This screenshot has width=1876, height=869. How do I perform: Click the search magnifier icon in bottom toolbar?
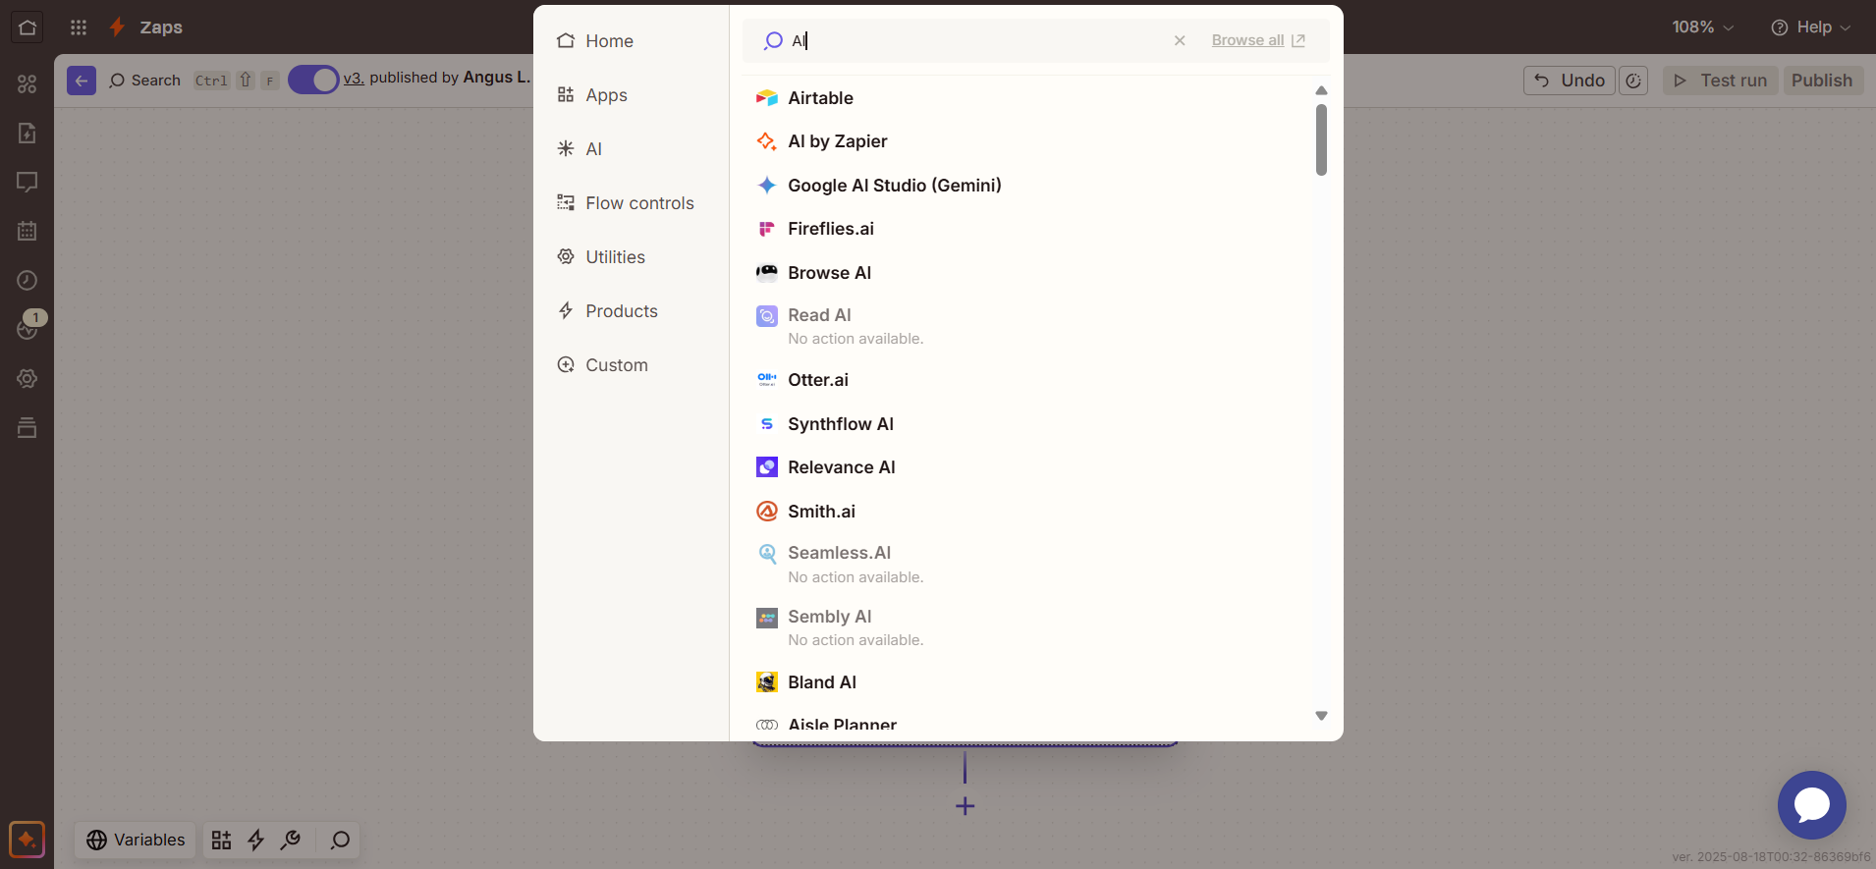click(340, 840)
